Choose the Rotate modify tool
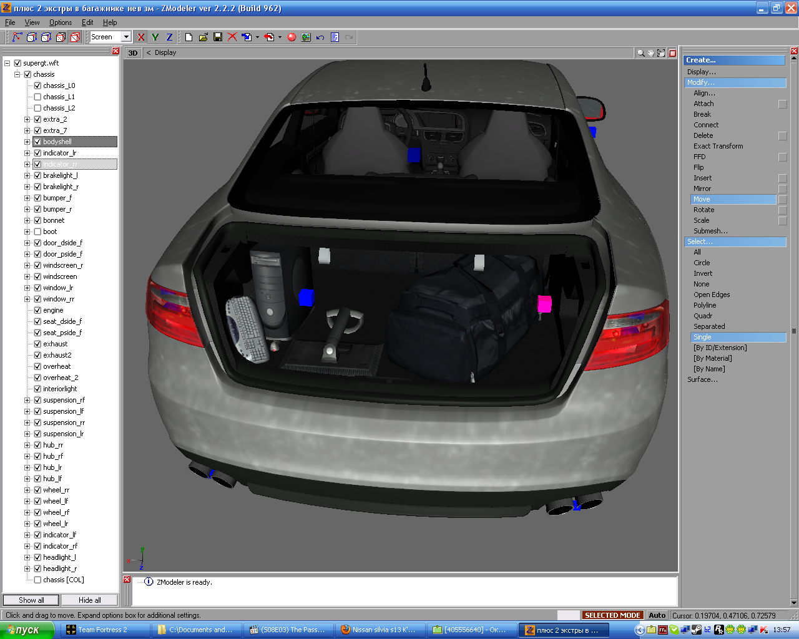The width and height of the screenshot is (799, 639). point(703,210)
